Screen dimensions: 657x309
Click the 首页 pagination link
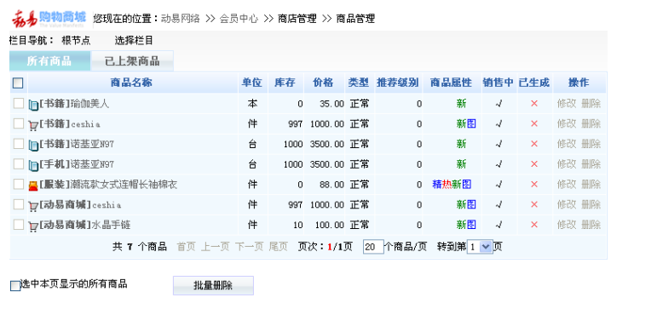pos(186,247)
